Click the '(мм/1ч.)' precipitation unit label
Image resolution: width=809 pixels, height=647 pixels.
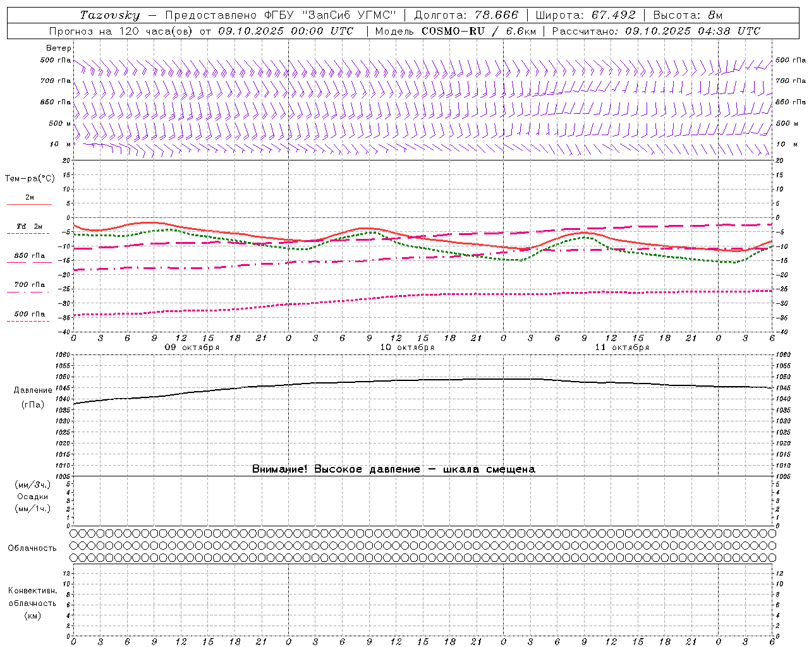[x=33, y=509]
